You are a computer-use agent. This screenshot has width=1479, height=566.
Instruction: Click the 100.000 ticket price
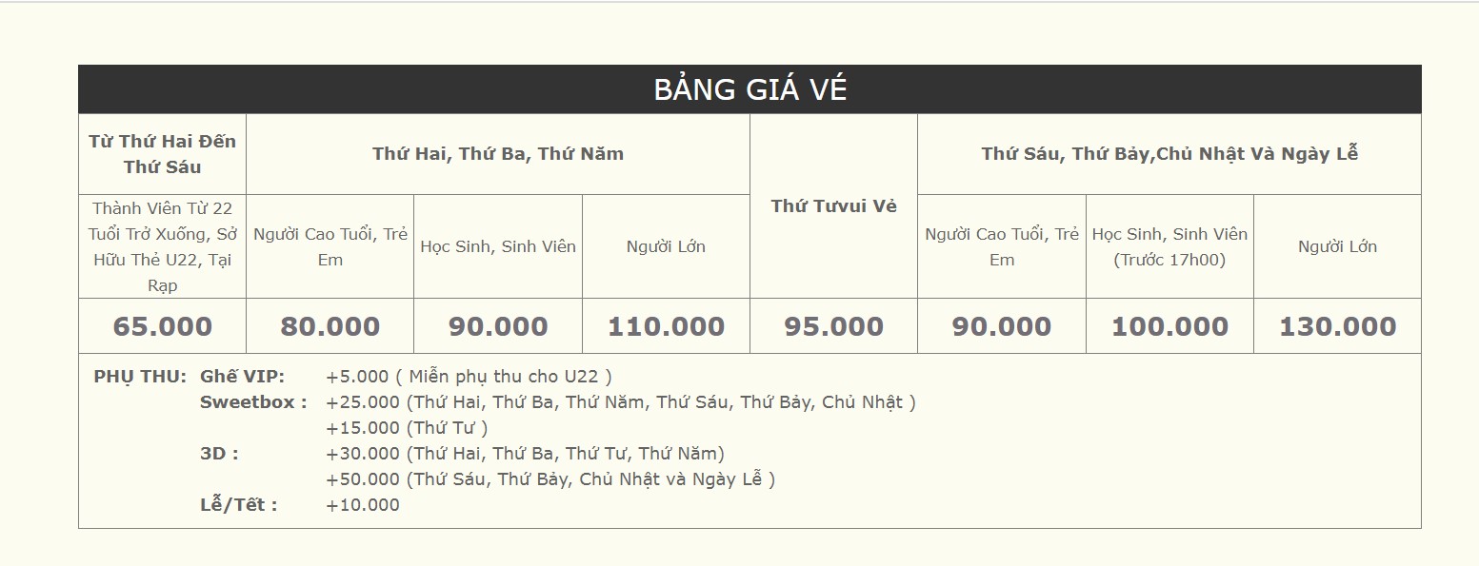[x=1169, y=326]
